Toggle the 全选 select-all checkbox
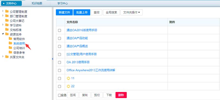This screenshot has height=100, width=220. (x=59, y=95)
